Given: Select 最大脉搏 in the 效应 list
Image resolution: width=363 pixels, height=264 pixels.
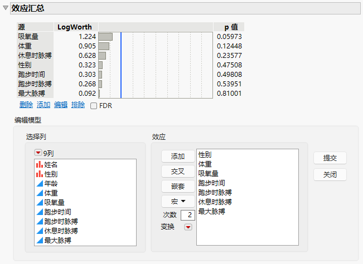Looking at the screenshot, I should (211, 212).
